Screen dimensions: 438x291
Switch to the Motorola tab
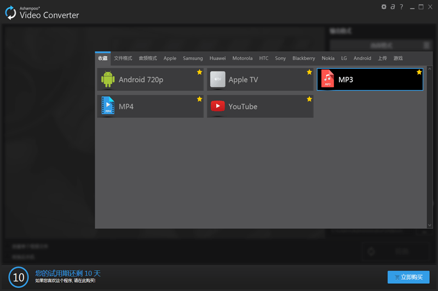243,58
